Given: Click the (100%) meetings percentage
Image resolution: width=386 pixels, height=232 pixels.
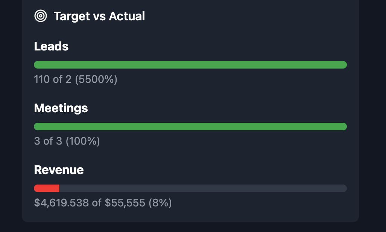Looking at the screenshot, I should pos(83,141).
